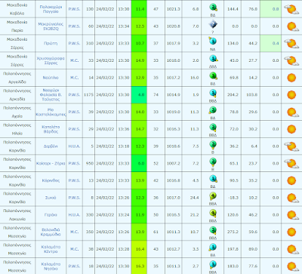Click the 1175 altitude value
302x274 pixels.
click(88, 94)
